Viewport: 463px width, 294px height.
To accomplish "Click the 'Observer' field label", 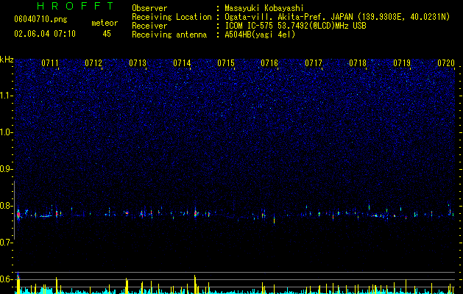I will pyautogui.click(x=149, y=8).
